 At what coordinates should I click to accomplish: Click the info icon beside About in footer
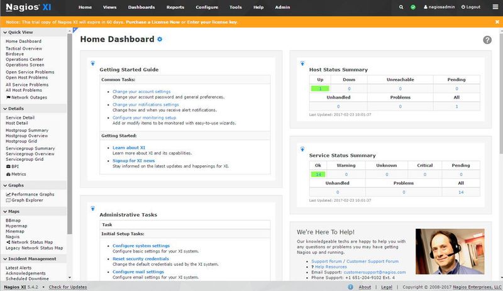(350, 287)
